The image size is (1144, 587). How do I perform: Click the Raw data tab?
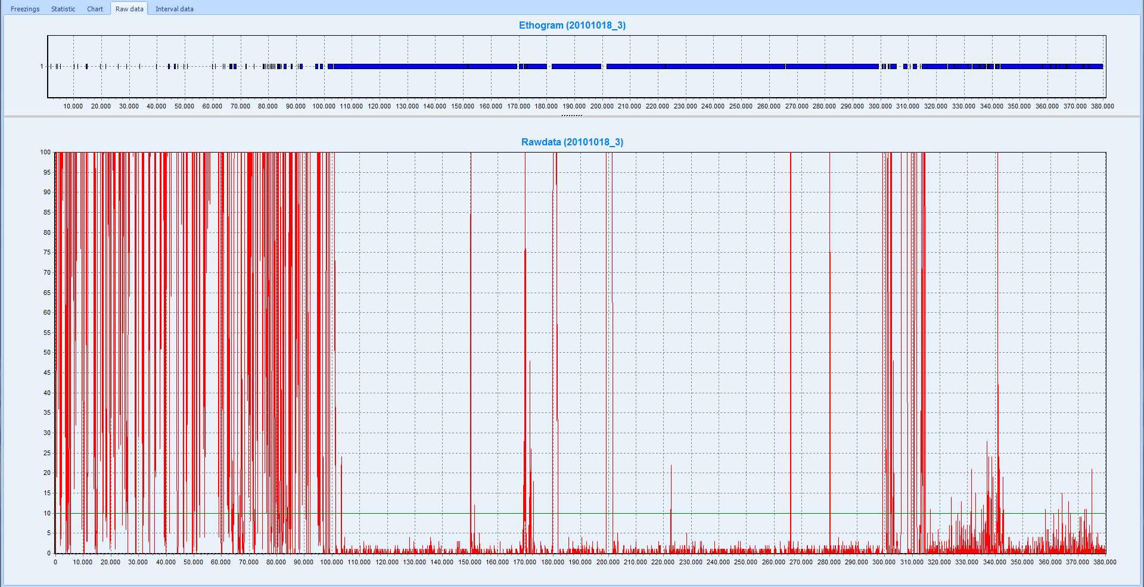click(x=129, y=9)
